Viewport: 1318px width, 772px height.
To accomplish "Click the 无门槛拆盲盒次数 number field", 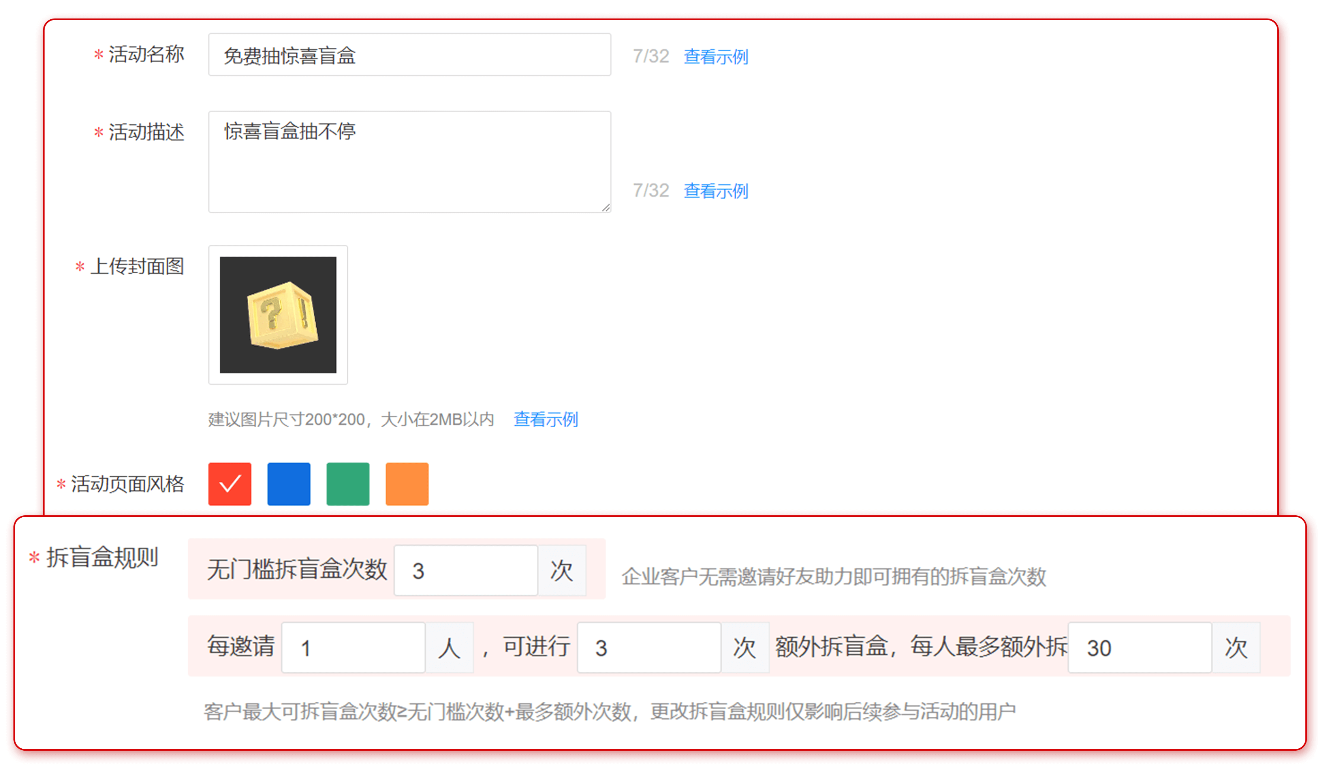I will [466, 570].
